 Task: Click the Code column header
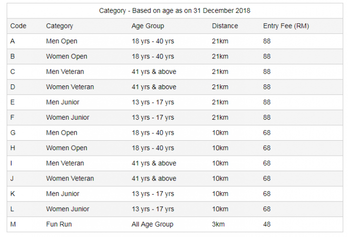click(18, 26)
